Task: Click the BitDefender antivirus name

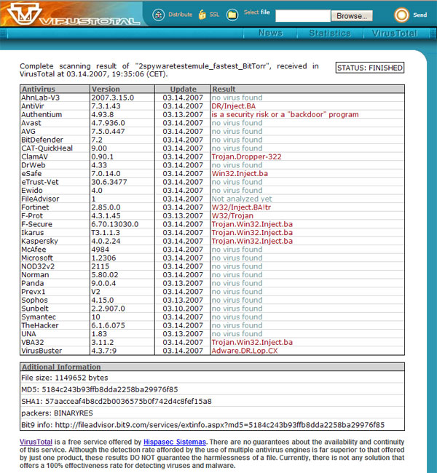Action: 42,140
